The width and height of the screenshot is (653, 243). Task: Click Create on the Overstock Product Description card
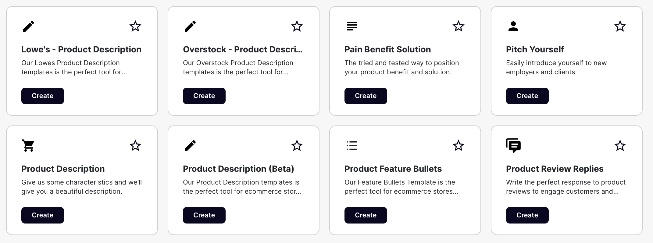click(x=204, y=96)
